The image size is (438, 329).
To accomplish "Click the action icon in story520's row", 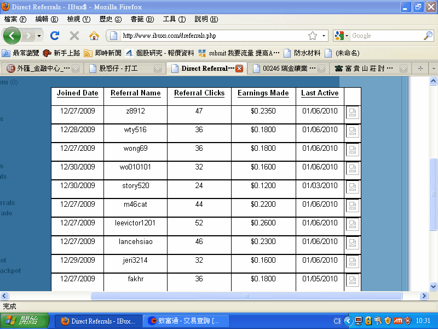I will pos(352,188).
